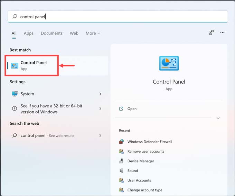The image size is (235, 196).
Task: Open Sound from the Recent list
Action: (132, 171)
